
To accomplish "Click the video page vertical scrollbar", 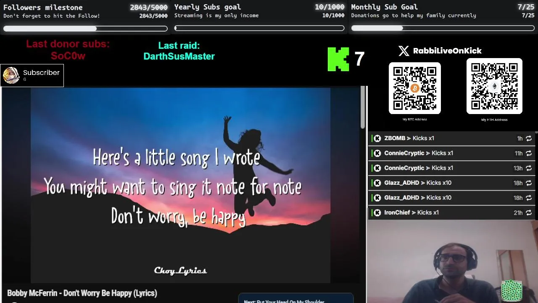I will pyautogui.click(x=363, y=108).
